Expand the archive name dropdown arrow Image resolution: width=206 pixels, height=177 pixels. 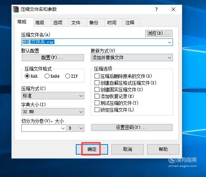click(x=170, y=42)
